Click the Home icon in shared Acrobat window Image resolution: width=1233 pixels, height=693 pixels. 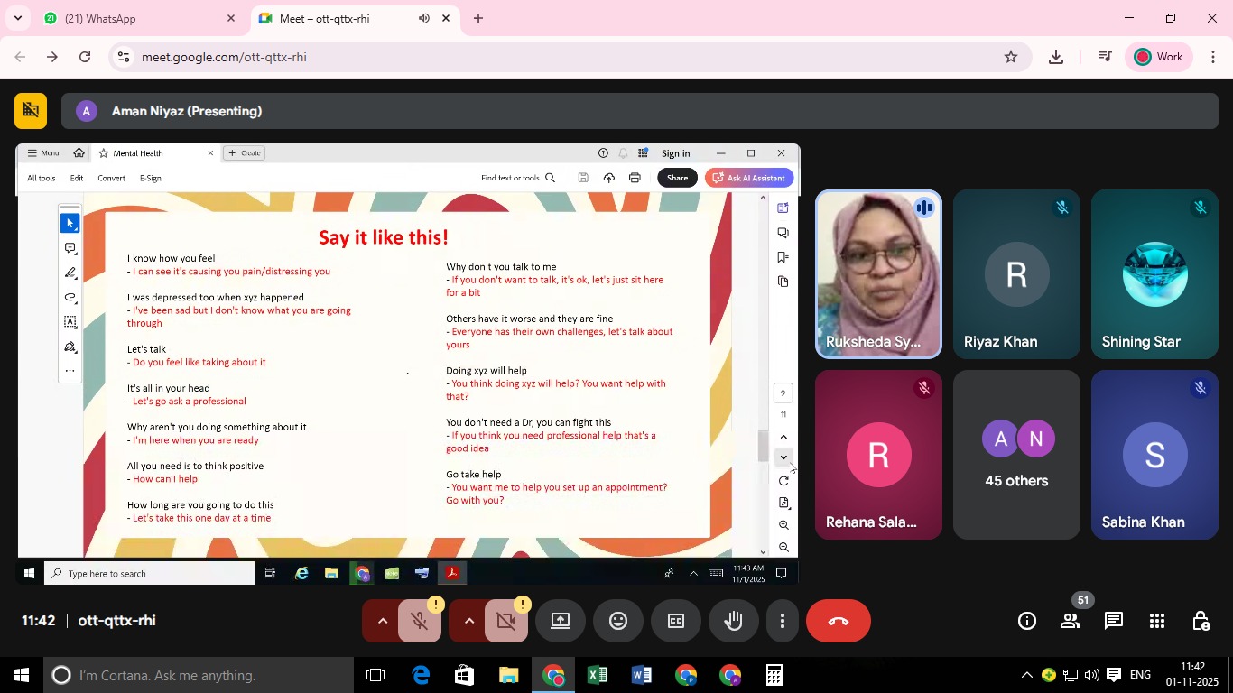(79, 153)
